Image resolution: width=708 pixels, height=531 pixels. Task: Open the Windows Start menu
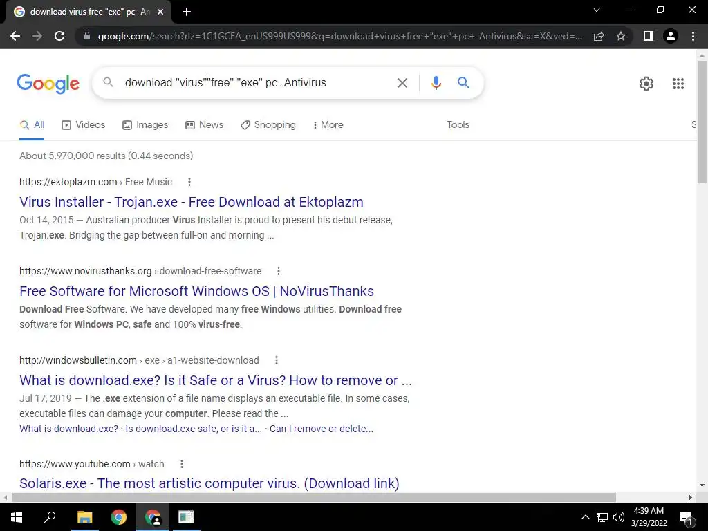point(17,517)
